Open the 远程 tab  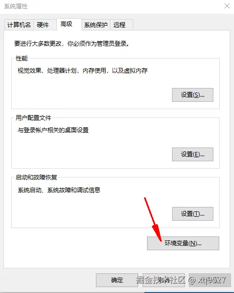121,25
